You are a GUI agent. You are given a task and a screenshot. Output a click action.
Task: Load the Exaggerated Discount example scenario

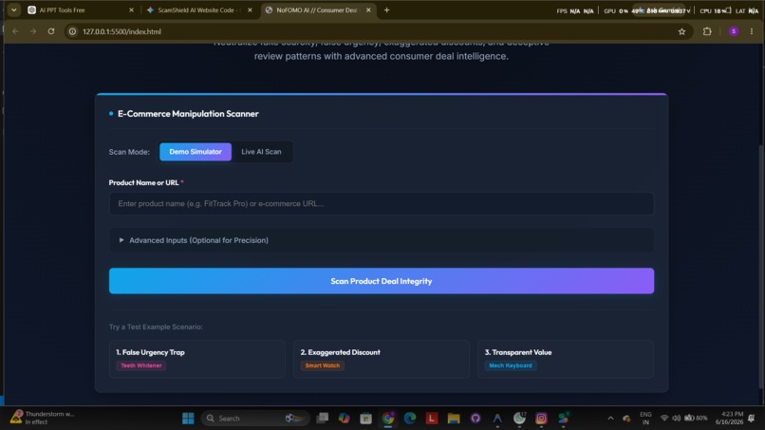[x=381, y=359]
